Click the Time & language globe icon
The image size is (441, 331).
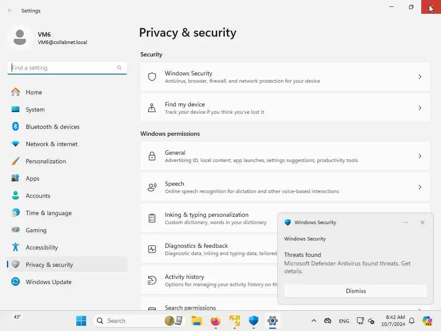(16, 212)
